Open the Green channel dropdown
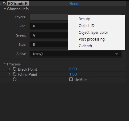The image size is (129, 121). pos(49,35)
